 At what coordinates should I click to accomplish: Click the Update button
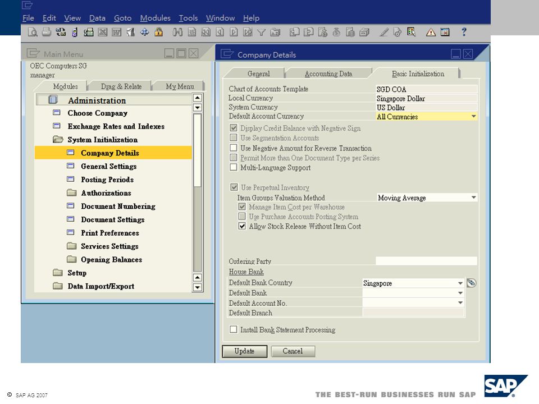(244, 351)
